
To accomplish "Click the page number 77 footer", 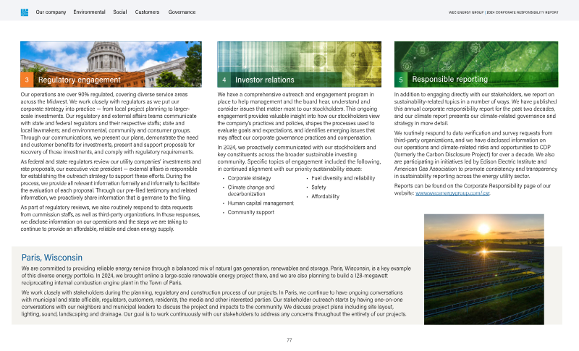I will click(289, 339).
